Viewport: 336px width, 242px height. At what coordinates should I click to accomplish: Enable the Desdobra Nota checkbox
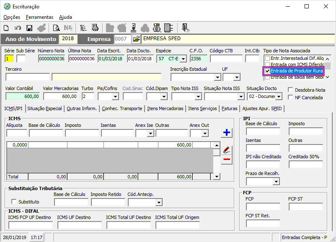tap(290, 90)
